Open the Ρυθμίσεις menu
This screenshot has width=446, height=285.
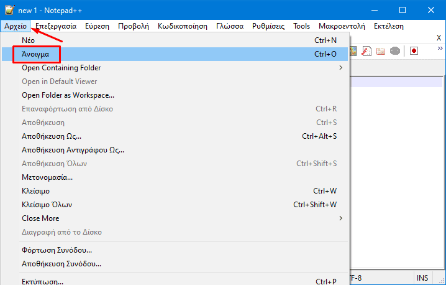click(268, 26)
